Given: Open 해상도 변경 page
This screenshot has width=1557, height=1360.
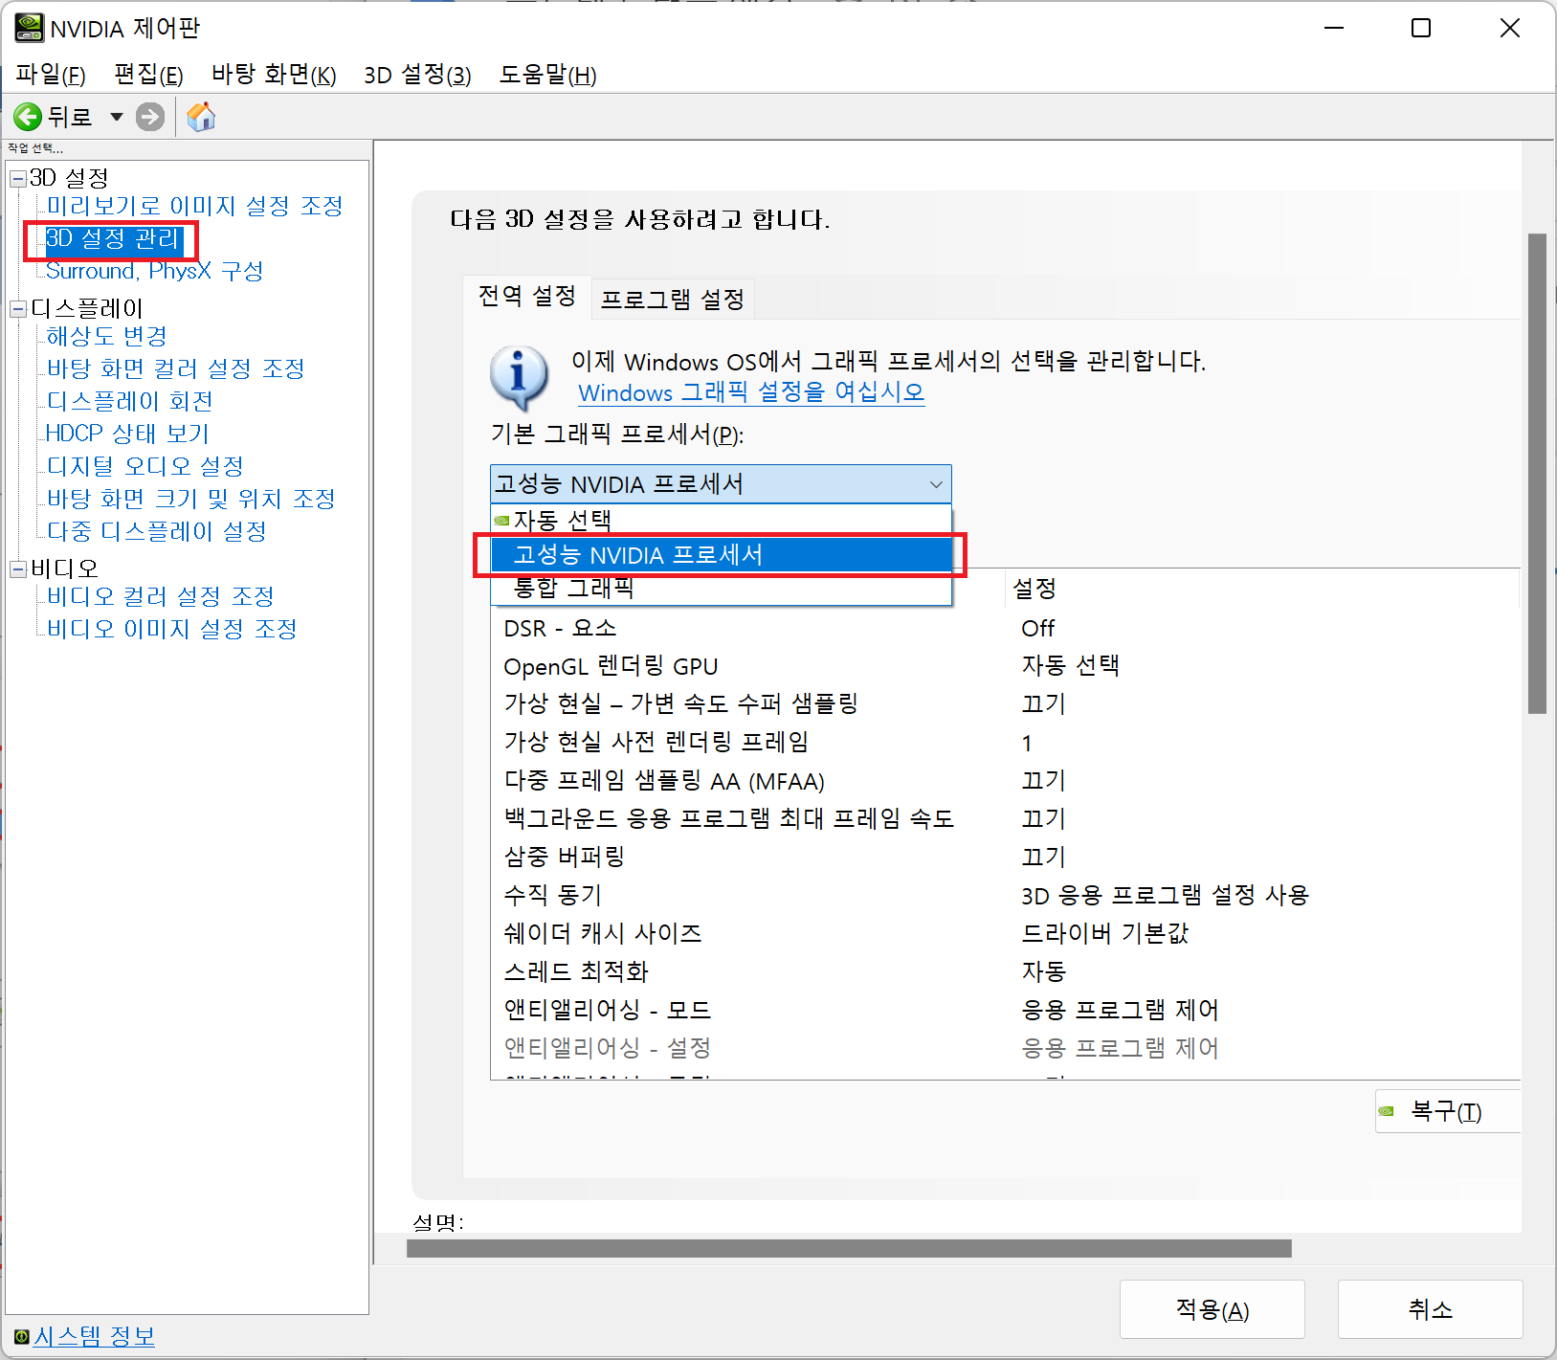Looking at the screenshot, I should (x=107, y=336).
